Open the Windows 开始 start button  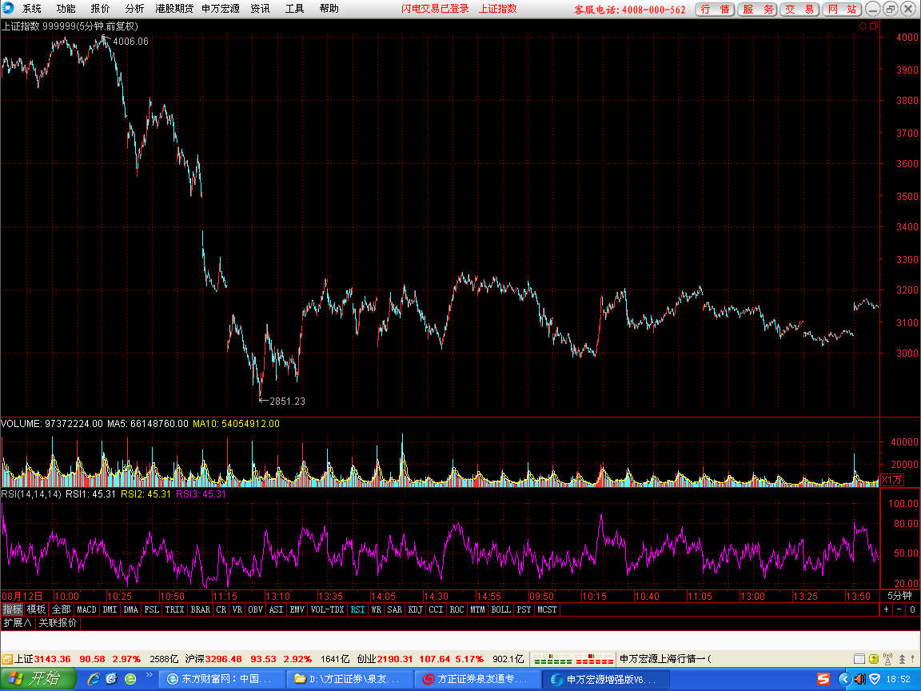38,679
